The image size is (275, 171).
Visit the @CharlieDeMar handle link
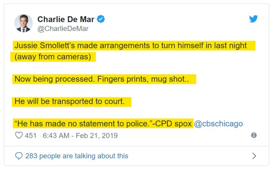pyautogui.click(x=63, y=28)
